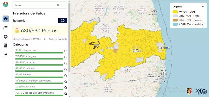Screen dimensions: 209x97
Task: Open the book documentation sidebar icon
Action: 5,46
